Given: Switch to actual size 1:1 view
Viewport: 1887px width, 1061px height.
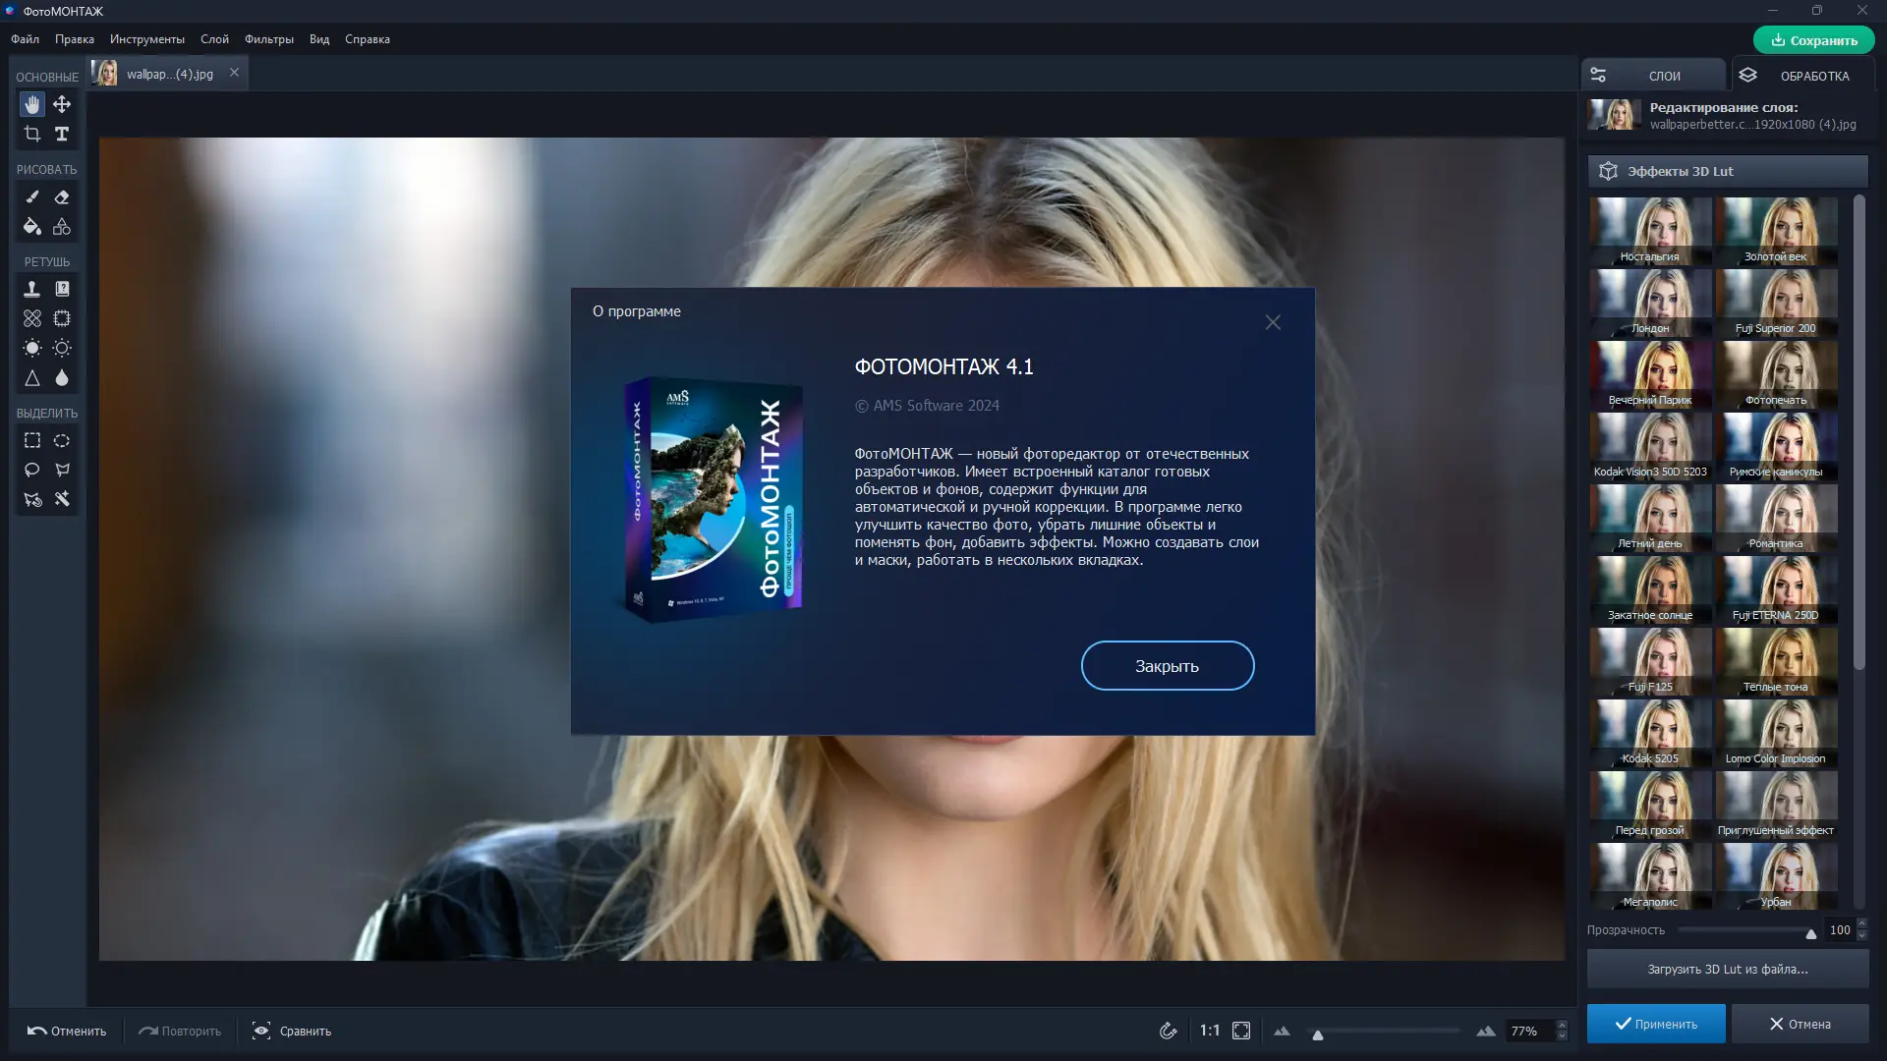Looking at the screenshot, I should pos(1209,1031).
